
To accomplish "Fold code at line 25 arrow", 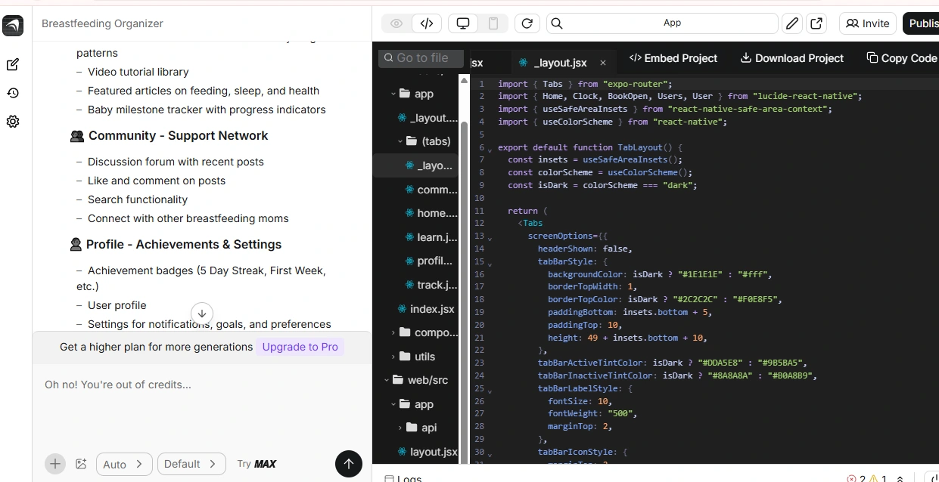I will [490, 391].
